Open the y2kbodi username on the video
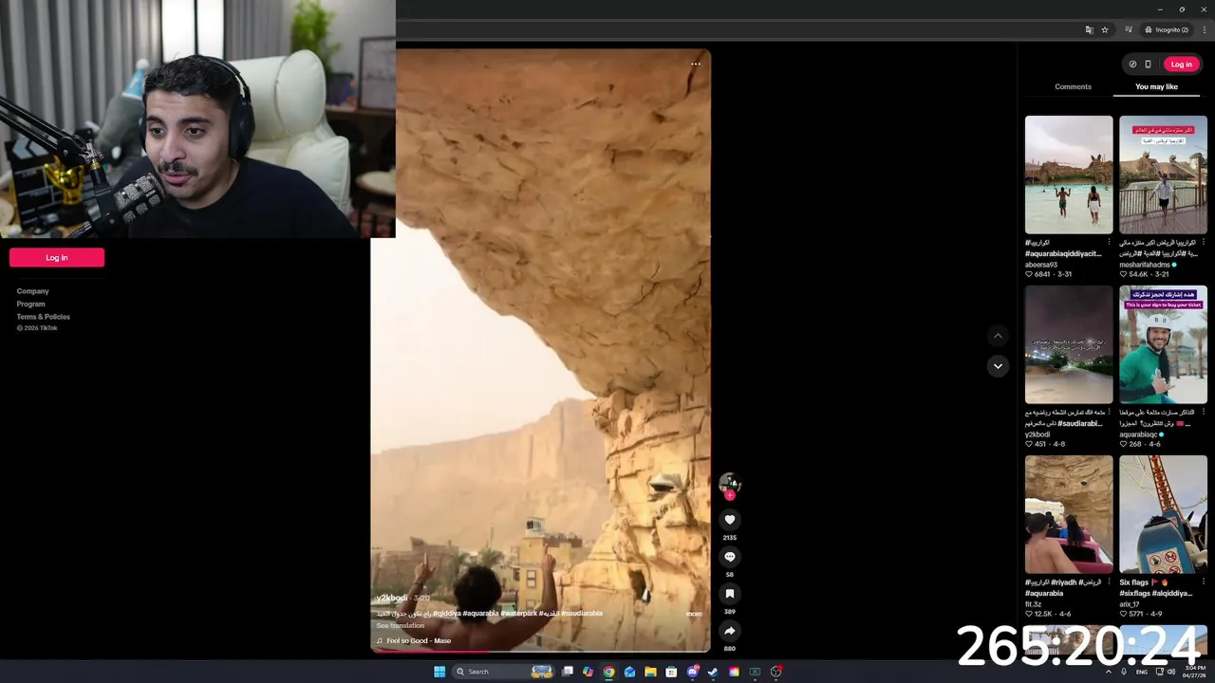Viewport: 1215px width, 683px height. click(x=391, y=598)
